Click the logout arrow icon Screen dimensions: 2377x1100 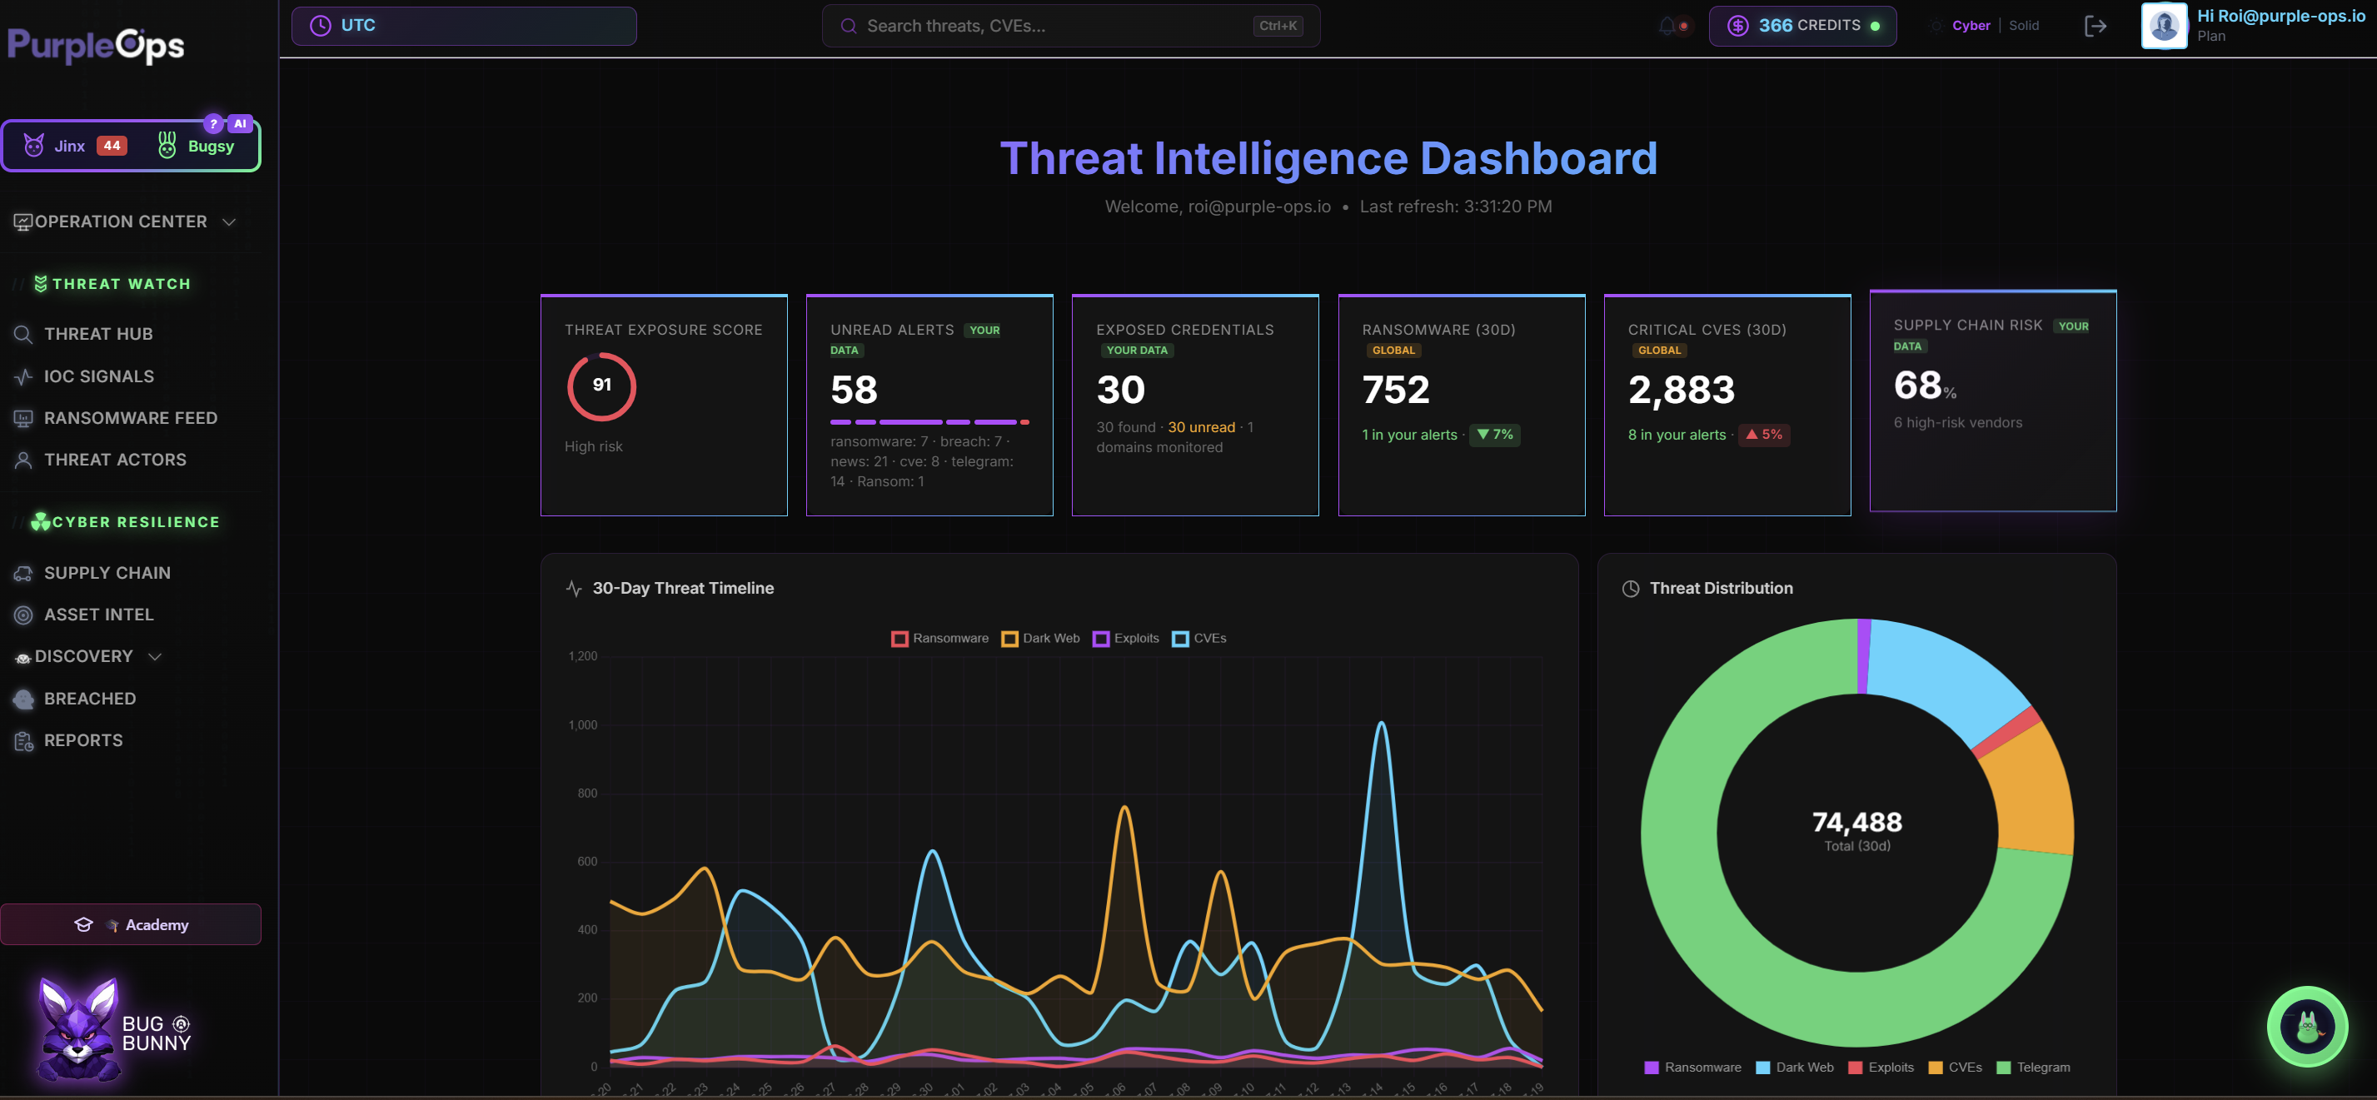tap(2095, 26)
